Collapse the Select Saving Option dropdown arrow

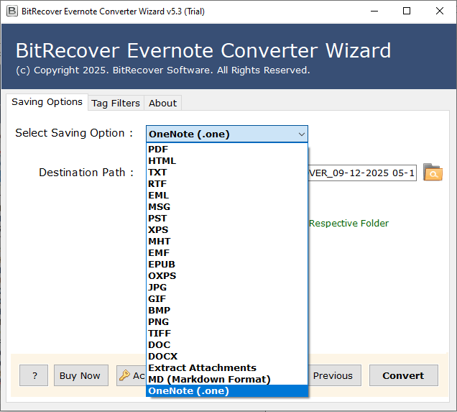[301, 134]
